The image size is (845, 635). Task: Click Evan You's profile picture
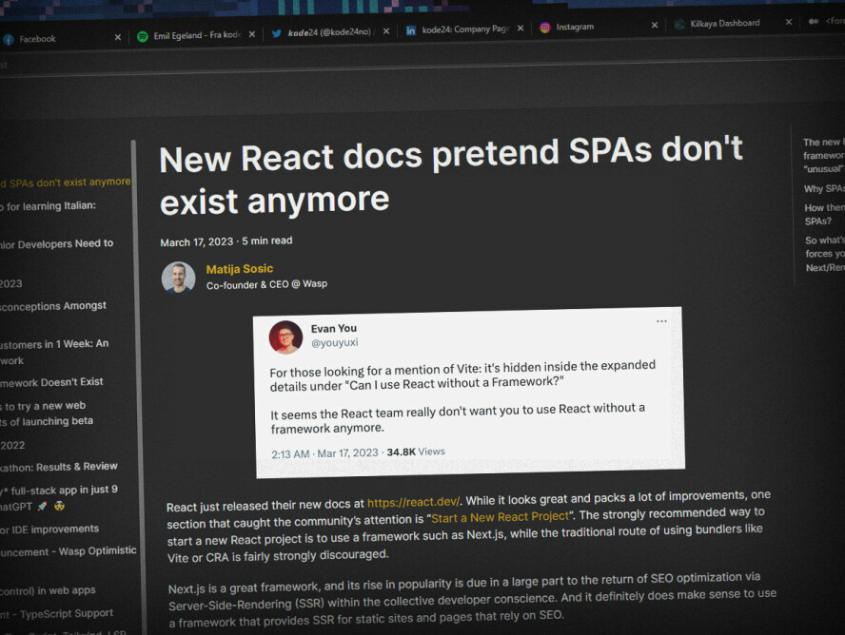coord(285,337)
